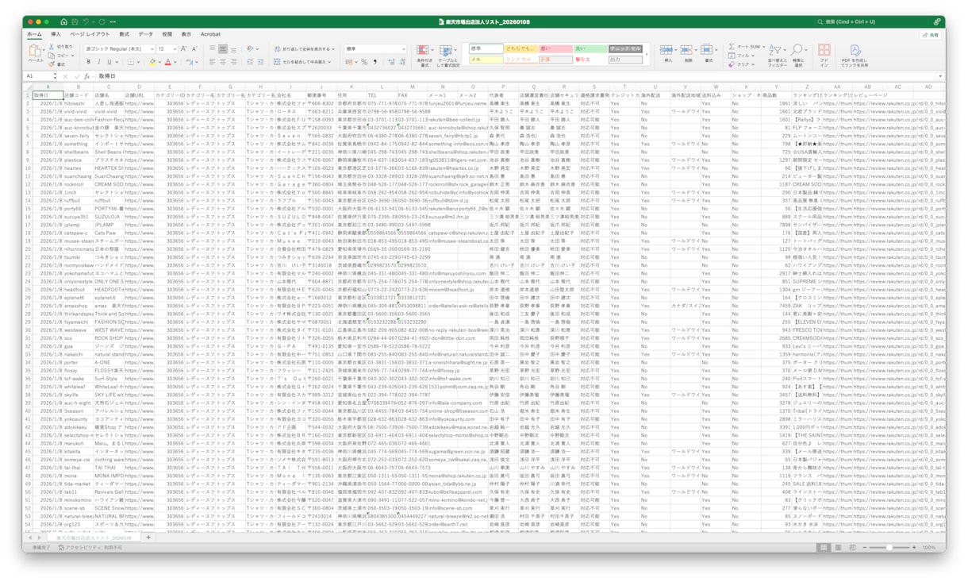This screenshot has width=968, height=582.
Task: Click the Cut scissors icon
Action: point(52,47)
